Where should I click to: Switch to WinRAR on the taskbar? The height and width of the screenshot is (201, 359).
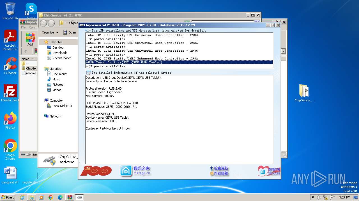click(x=70, y=197)
